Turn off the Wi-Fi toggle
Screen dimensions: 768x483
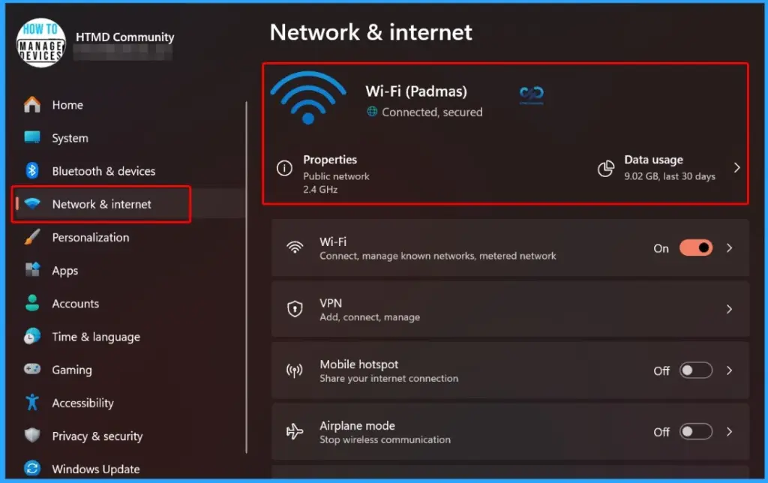click(x=696, y=247)
